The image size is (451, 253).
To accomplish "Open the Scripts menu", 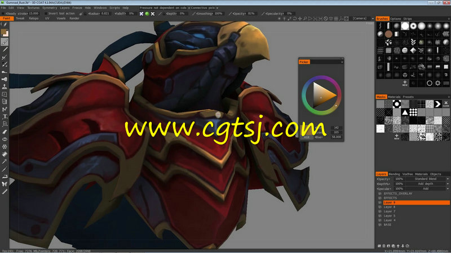I will [x=114, y=8].
